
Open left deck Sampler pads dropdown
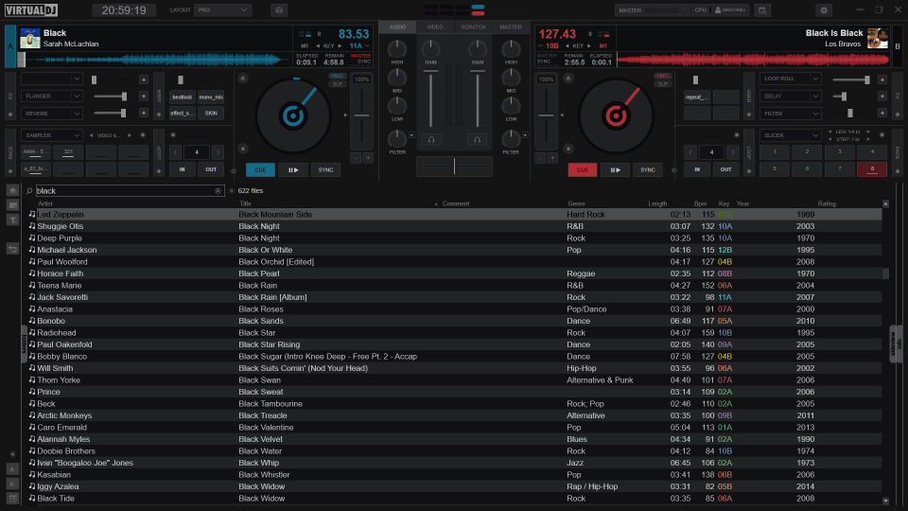coord(51,135)
